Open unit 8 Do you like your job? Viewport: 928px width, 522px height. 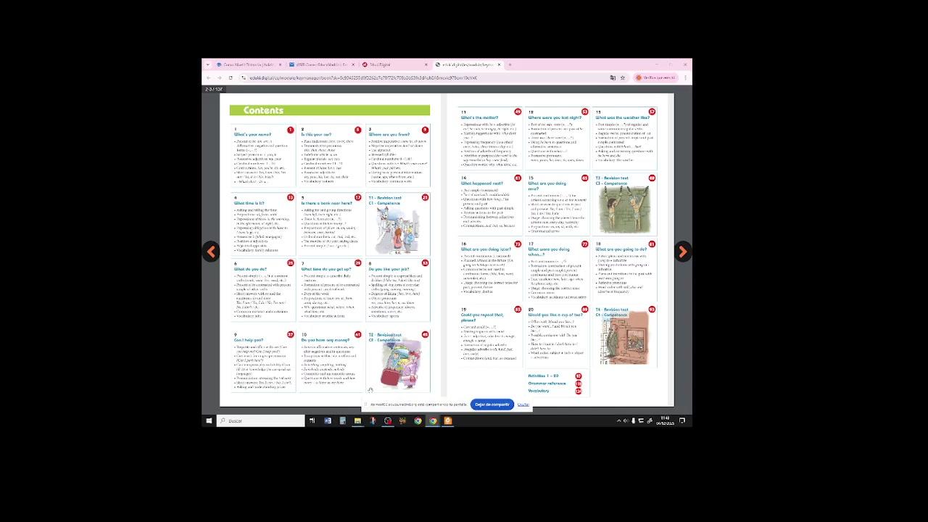[389, 269]
